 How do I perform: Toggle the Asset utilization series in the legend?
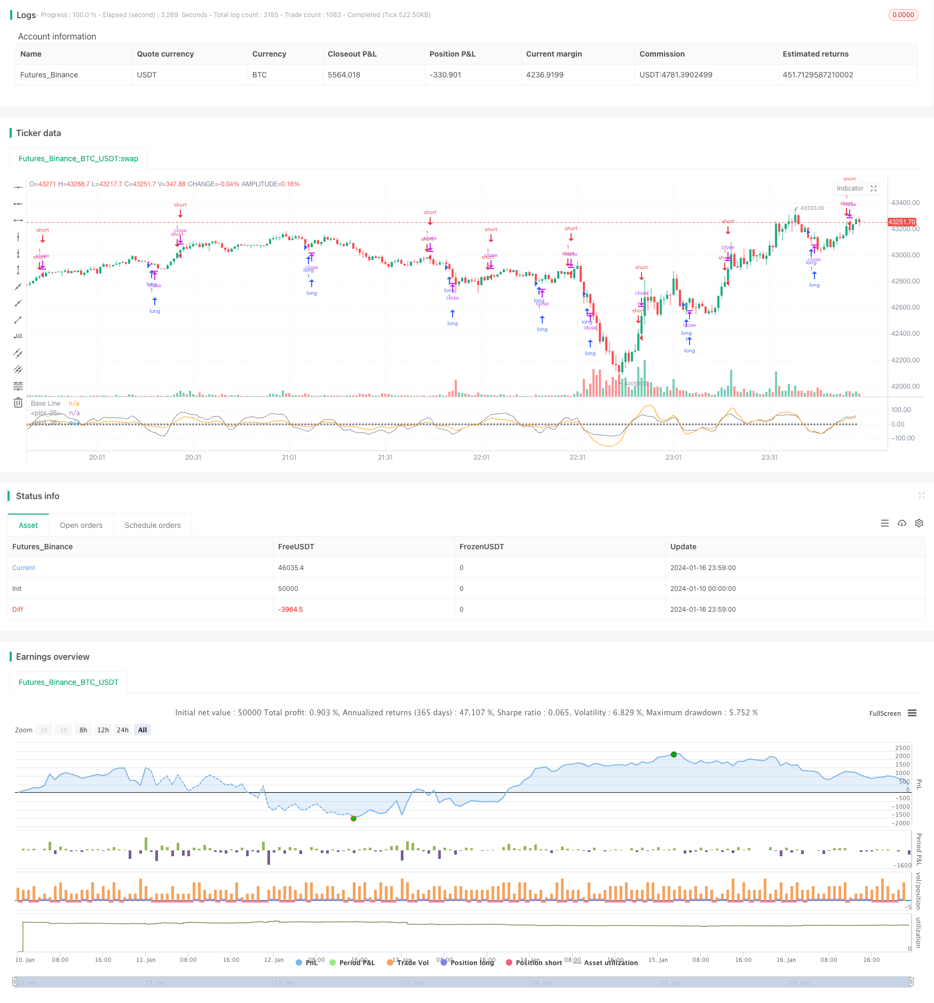(x=611, y=962)
